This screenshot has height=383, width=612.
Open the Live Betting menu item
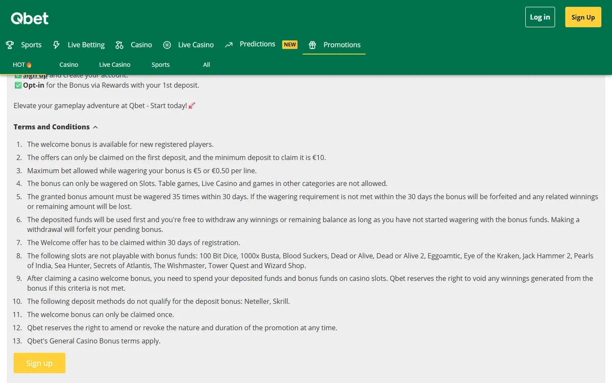[x=86, y=45]
